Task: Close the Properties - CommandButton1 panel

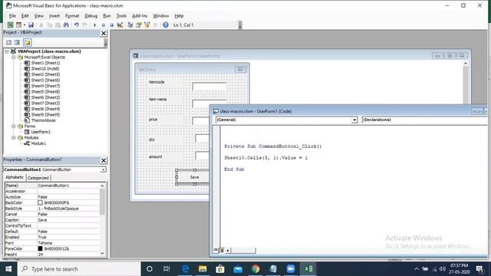Action: pos(104,160)
